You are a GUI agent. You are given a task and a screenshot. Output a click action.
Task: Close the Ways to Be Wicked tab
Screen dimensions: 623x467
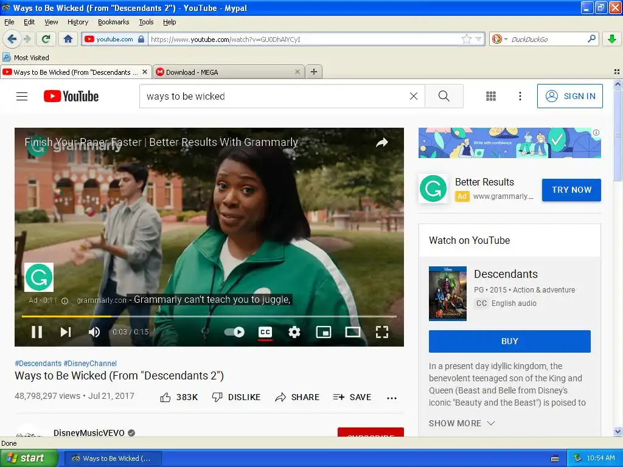click(x=145, y=72)
